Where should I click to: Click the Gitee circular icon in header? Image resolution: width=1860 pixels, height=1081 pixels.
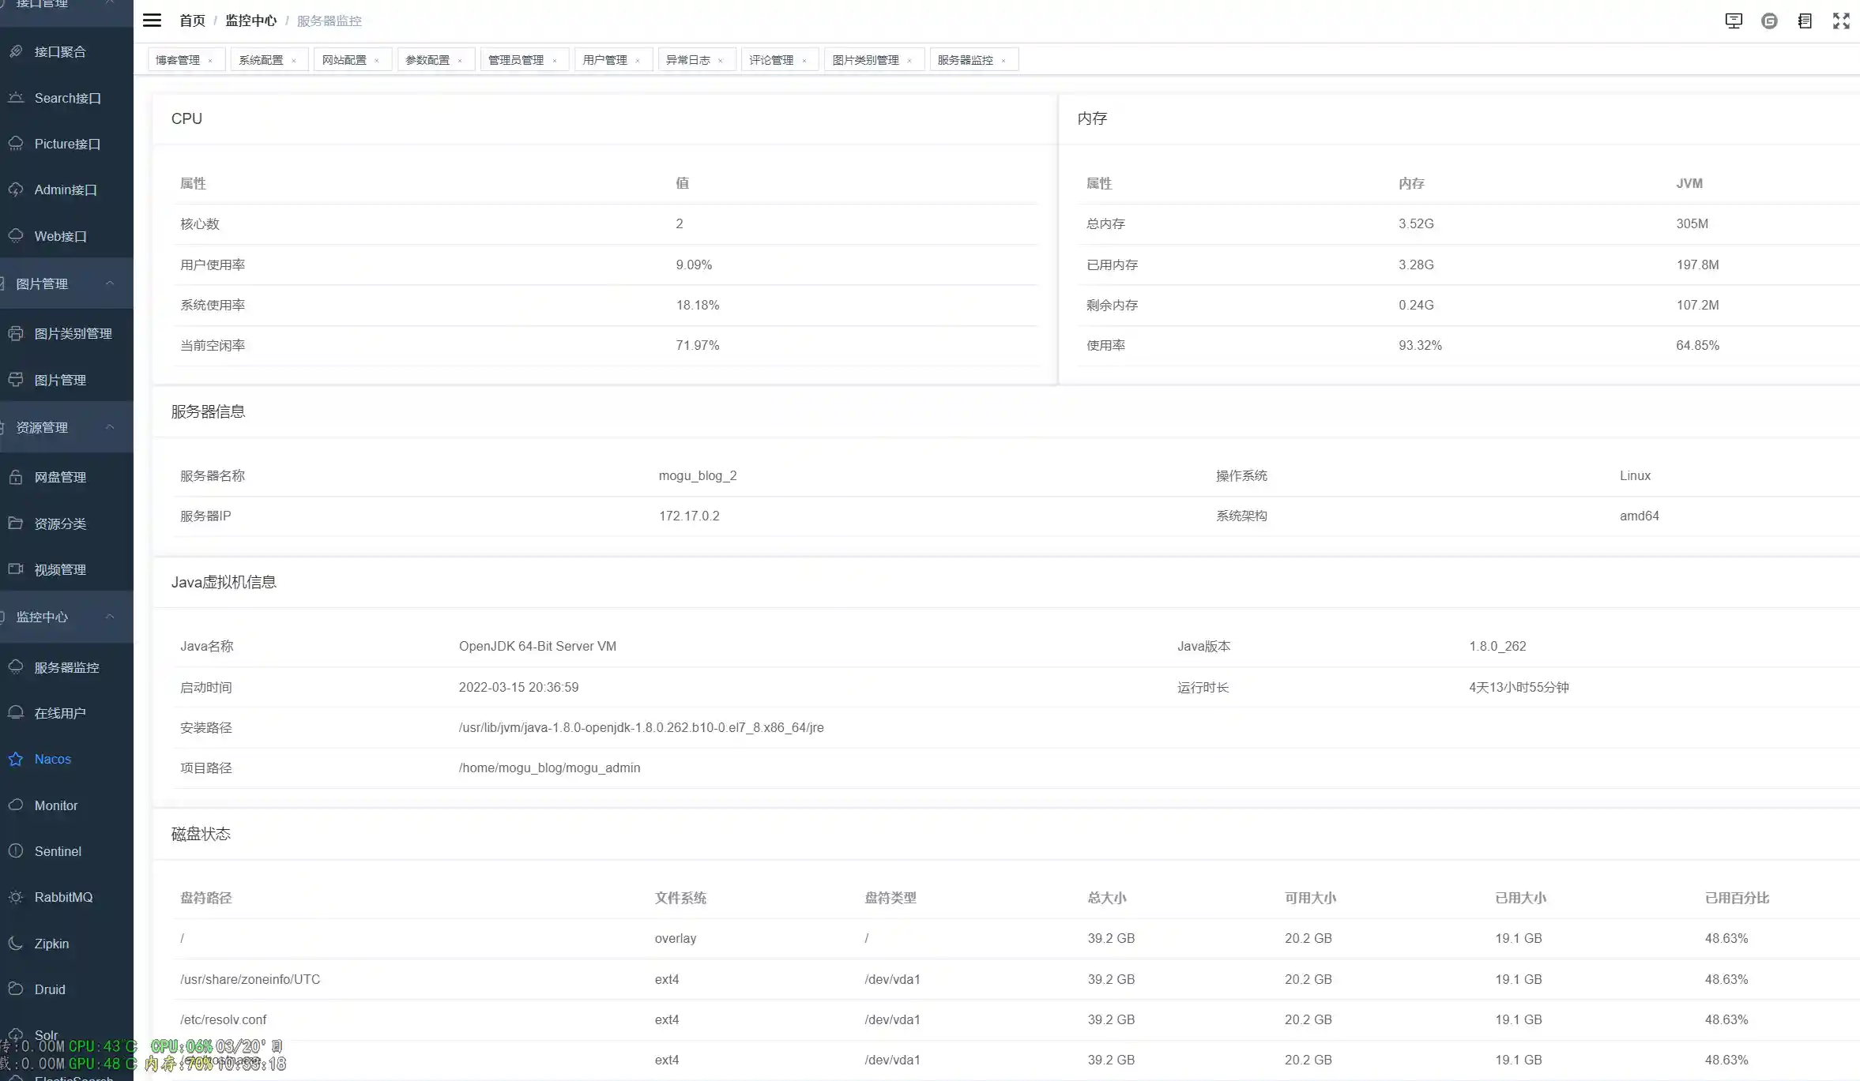click(1769, 21)
